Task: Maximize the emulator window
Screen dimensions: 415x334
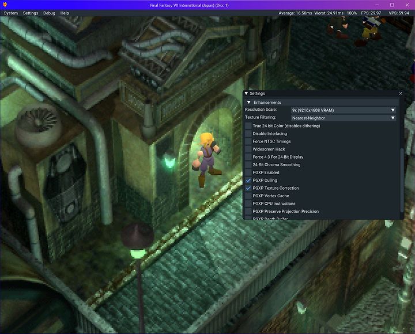Action: pos(392,5)
